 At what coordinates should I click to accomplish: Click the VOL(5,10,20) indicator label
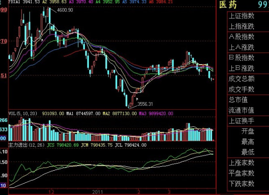[23, 114]
